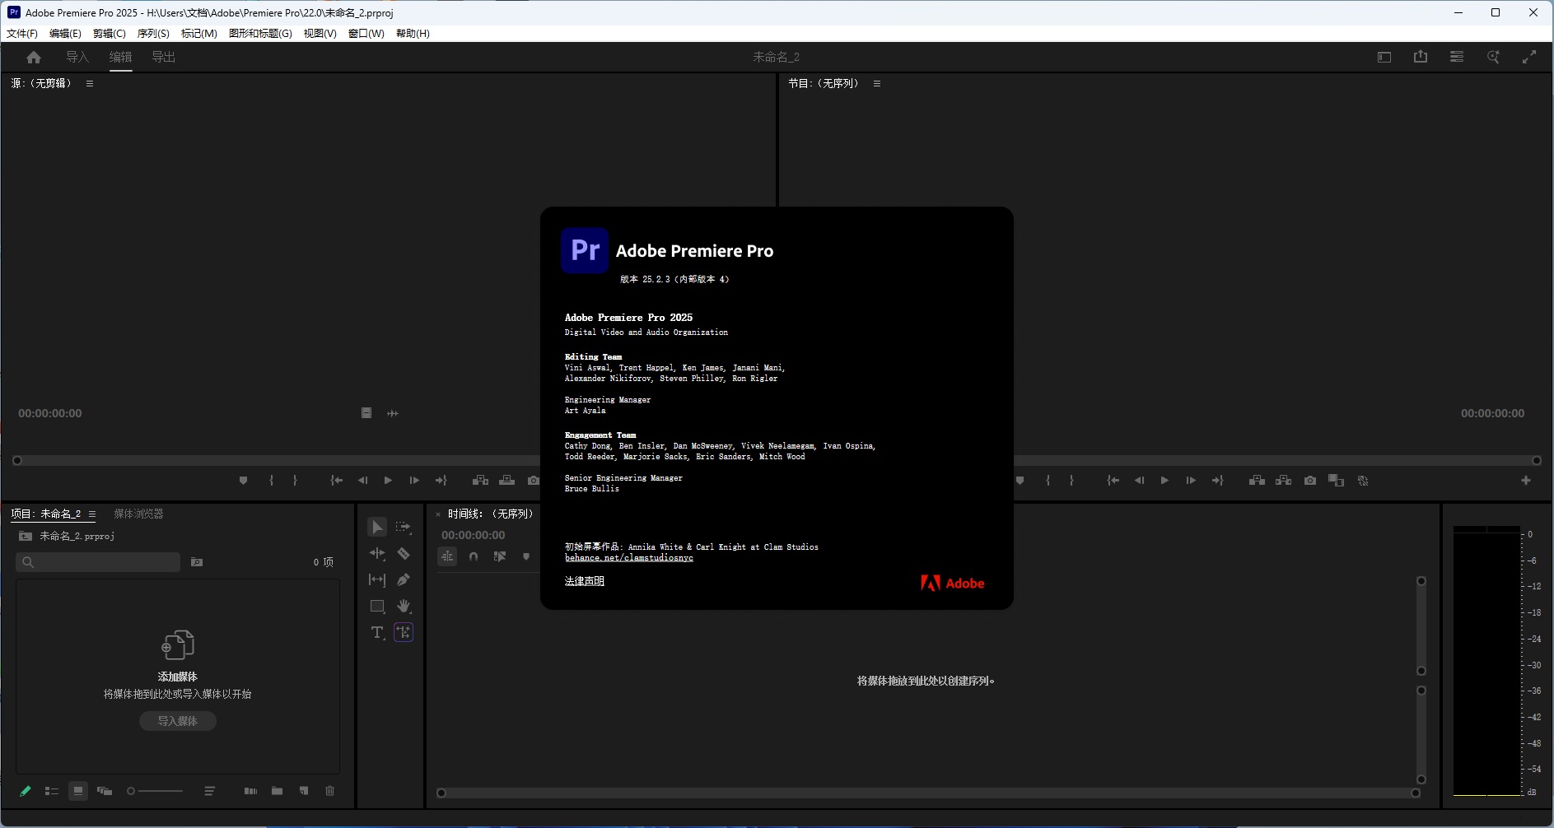Viewport: 1554px width, 828px height.
Task: Click the 导入媒体 button
Action: pos(178,721)
